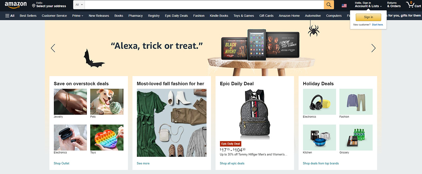Image resolution: width=422 pixels, height=174 pixels.
Task: Open the All hamburger menu
Action: [10, 15]
